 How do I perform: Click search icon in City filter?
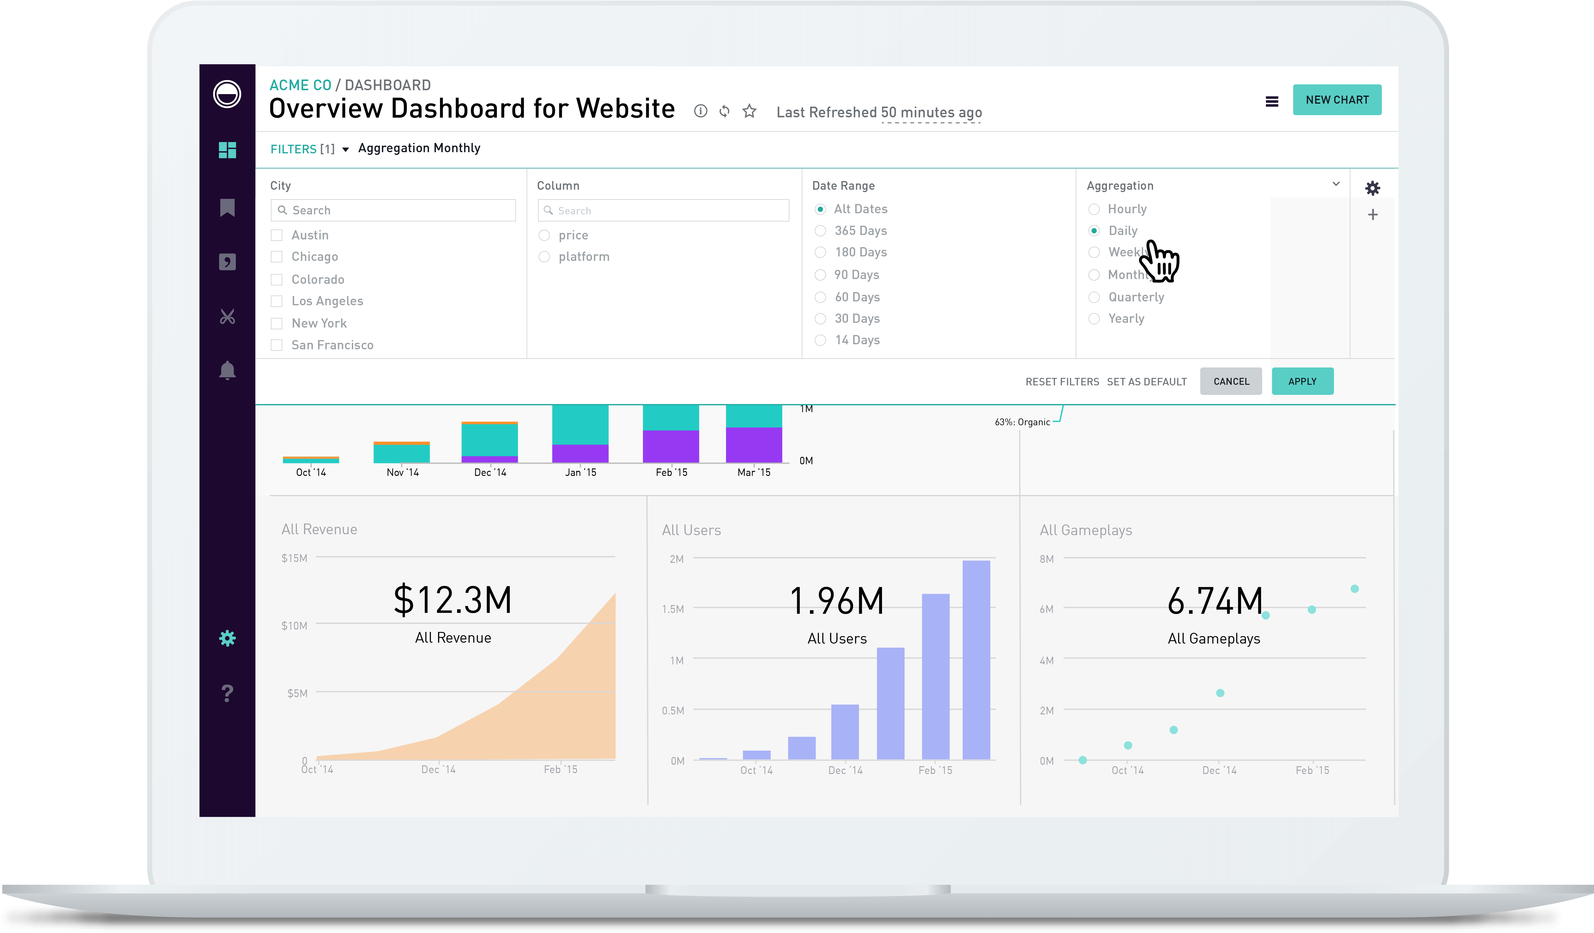pos(283,210)
